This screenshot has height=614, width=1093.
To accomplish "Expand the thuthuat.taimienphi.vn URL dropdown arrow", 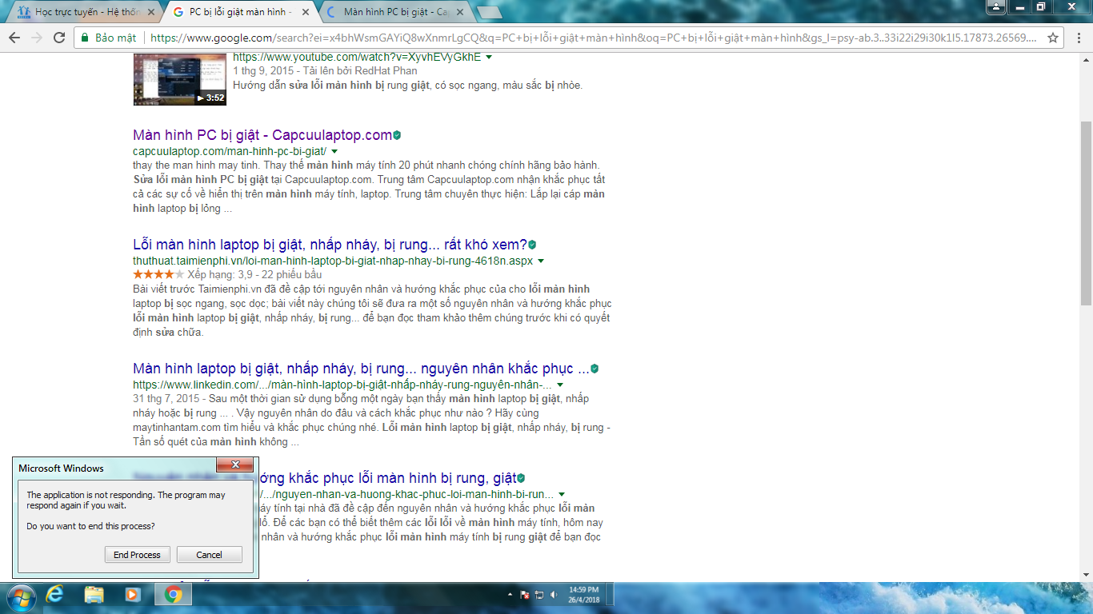I will coord(541,261).
